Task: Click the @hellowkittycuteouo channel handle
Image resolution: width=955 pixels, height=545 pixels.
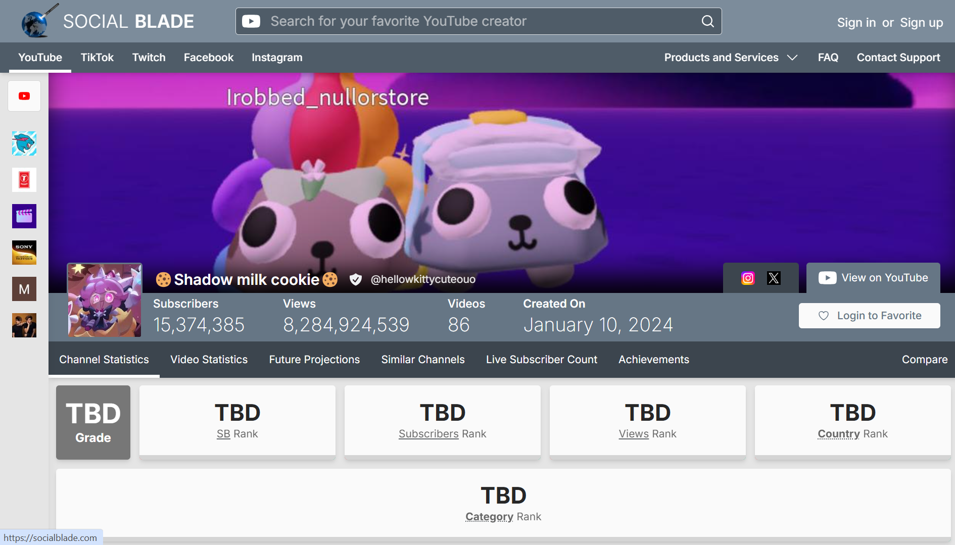Action: [x=423, y=279]
